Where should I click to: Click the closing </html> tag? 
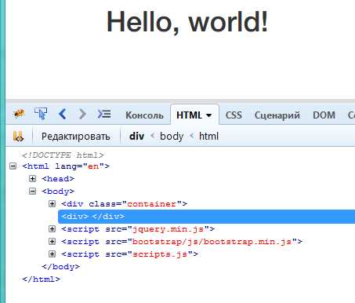coord(42,279)
